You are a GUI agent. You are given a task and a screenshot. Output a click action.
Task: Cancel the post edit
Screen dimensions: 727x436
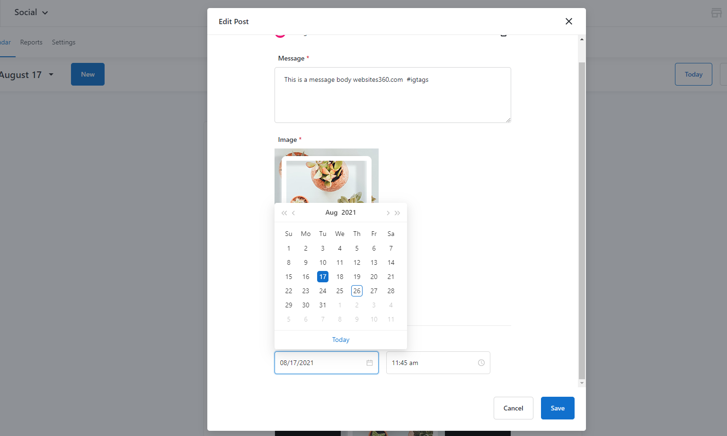(514, 408)
